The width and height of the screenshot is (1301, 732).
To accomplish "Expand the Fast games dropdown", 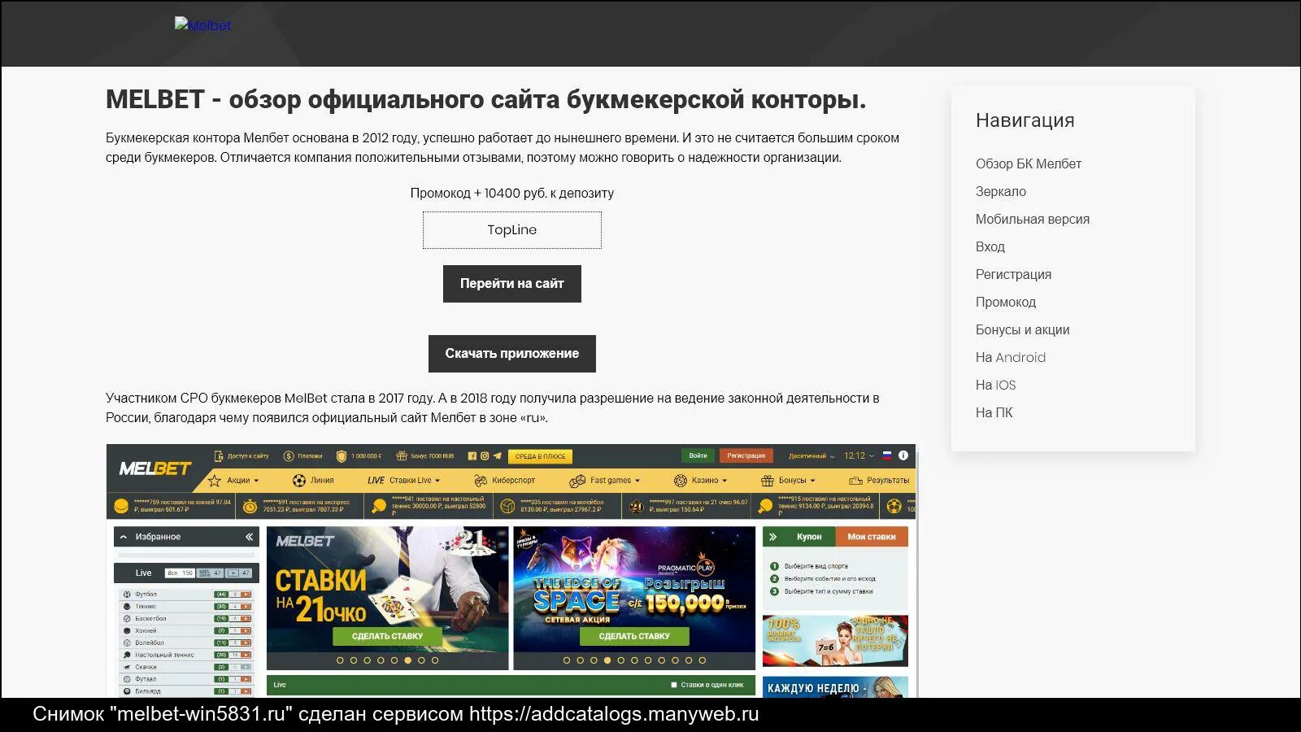I will tap(637, 481).
